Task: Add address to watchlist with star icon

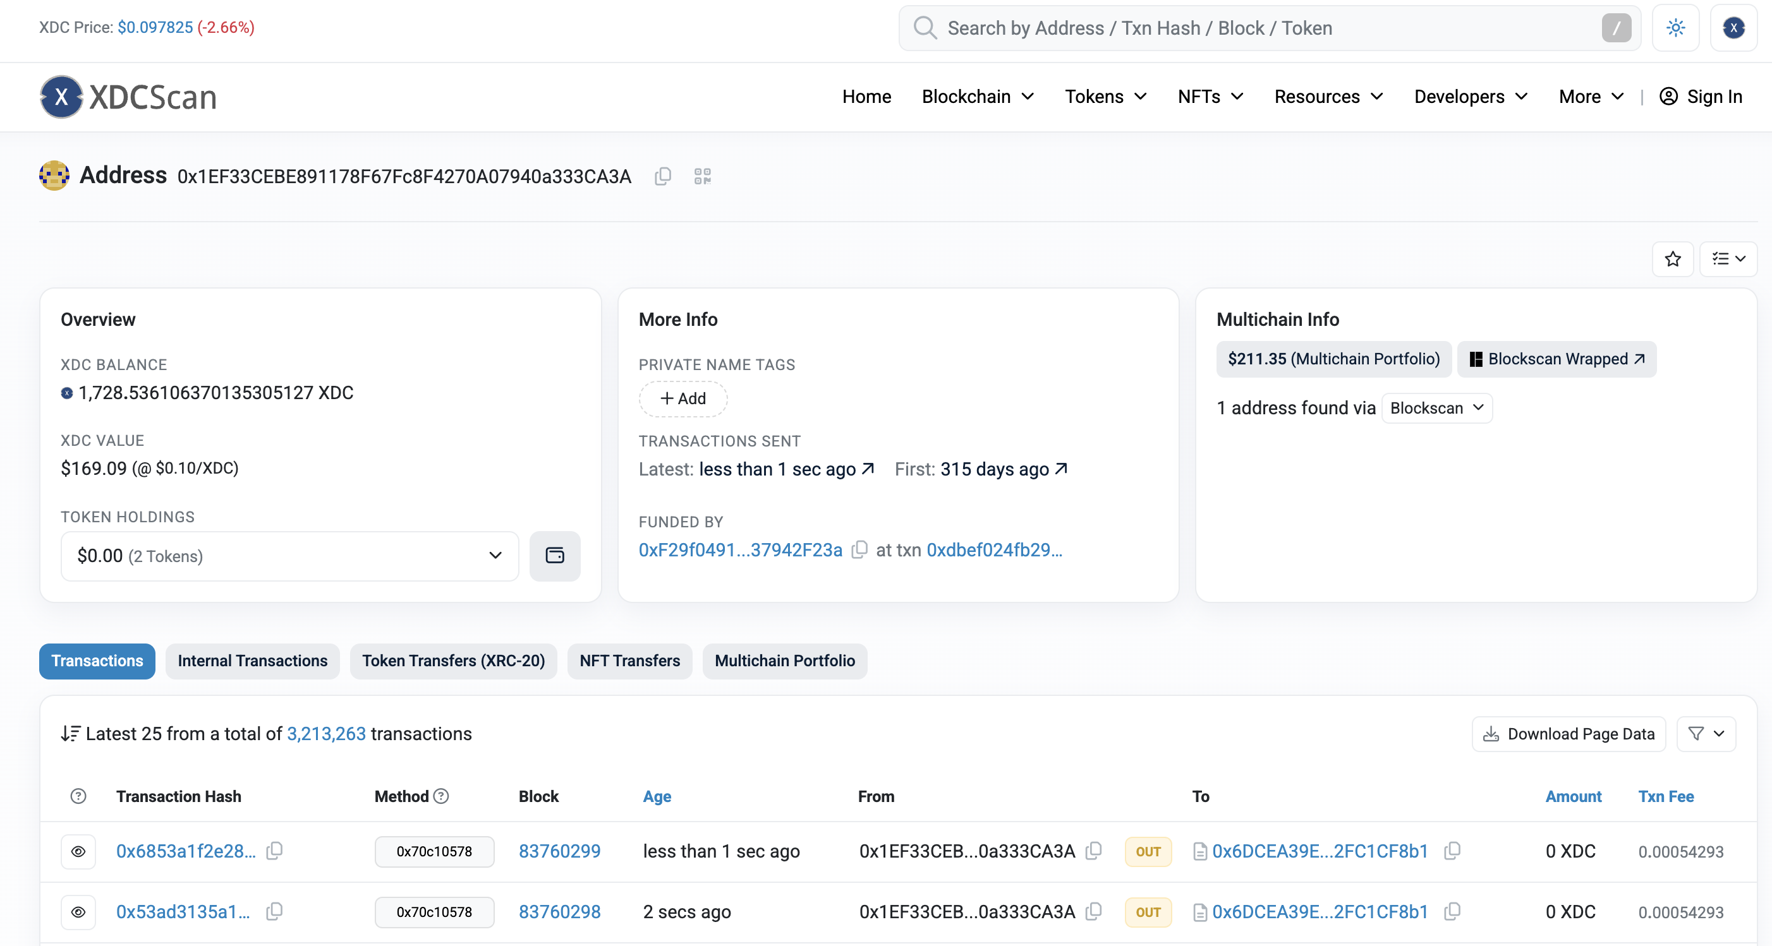Action: [1672, 259]
